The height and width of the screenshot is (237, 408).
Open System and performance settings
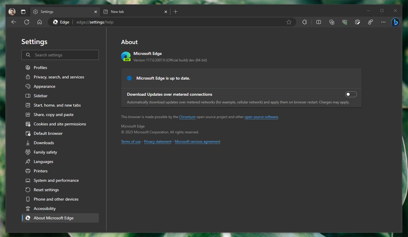(60, 180)
